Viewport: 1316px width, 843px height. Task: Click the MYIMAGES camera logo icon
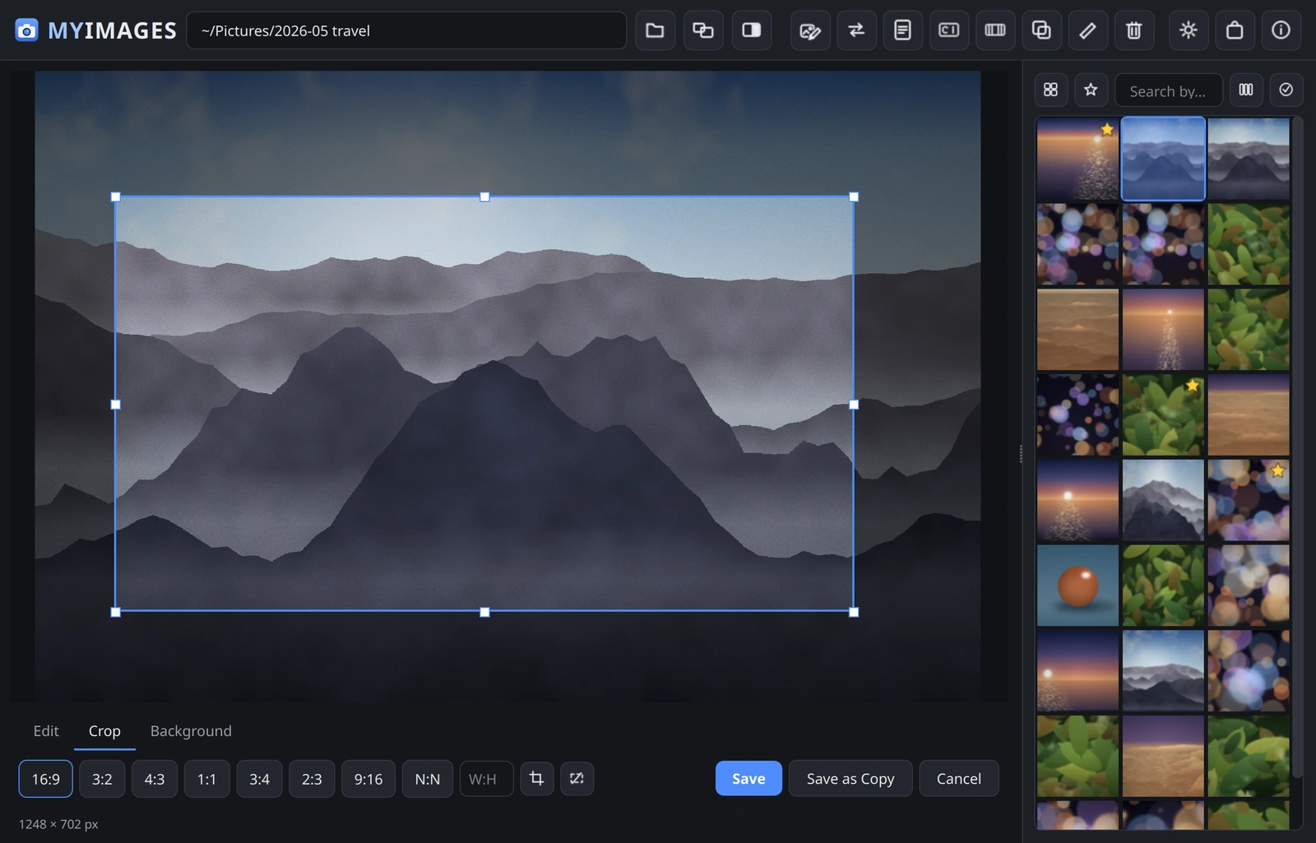point(26,30)
